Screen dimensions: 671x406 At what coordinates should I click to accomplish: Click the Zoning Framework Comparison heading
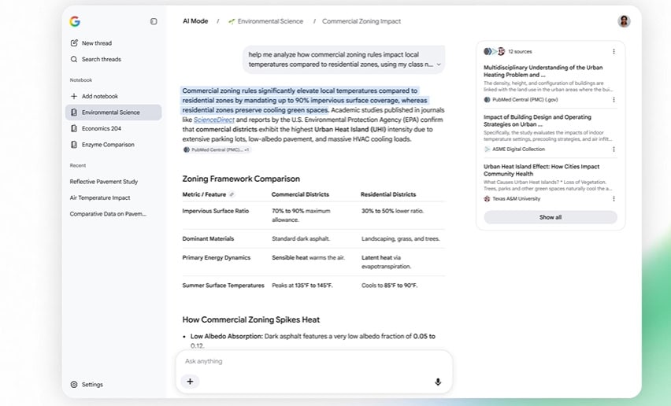tap(241, 179)
